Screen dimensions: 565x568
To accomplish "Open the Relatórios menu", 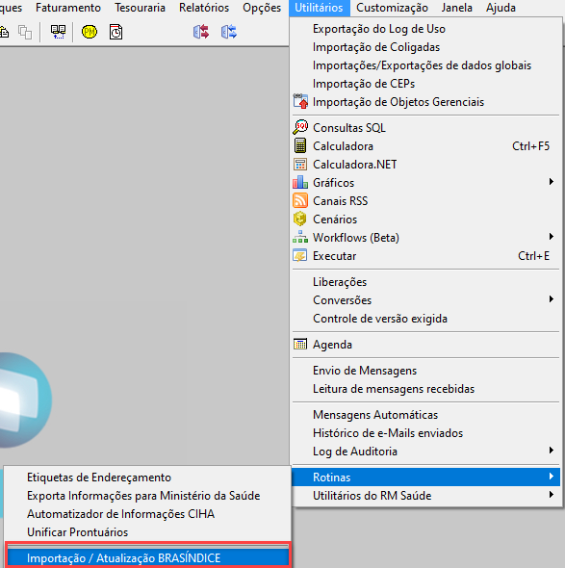I will (204, 8).
